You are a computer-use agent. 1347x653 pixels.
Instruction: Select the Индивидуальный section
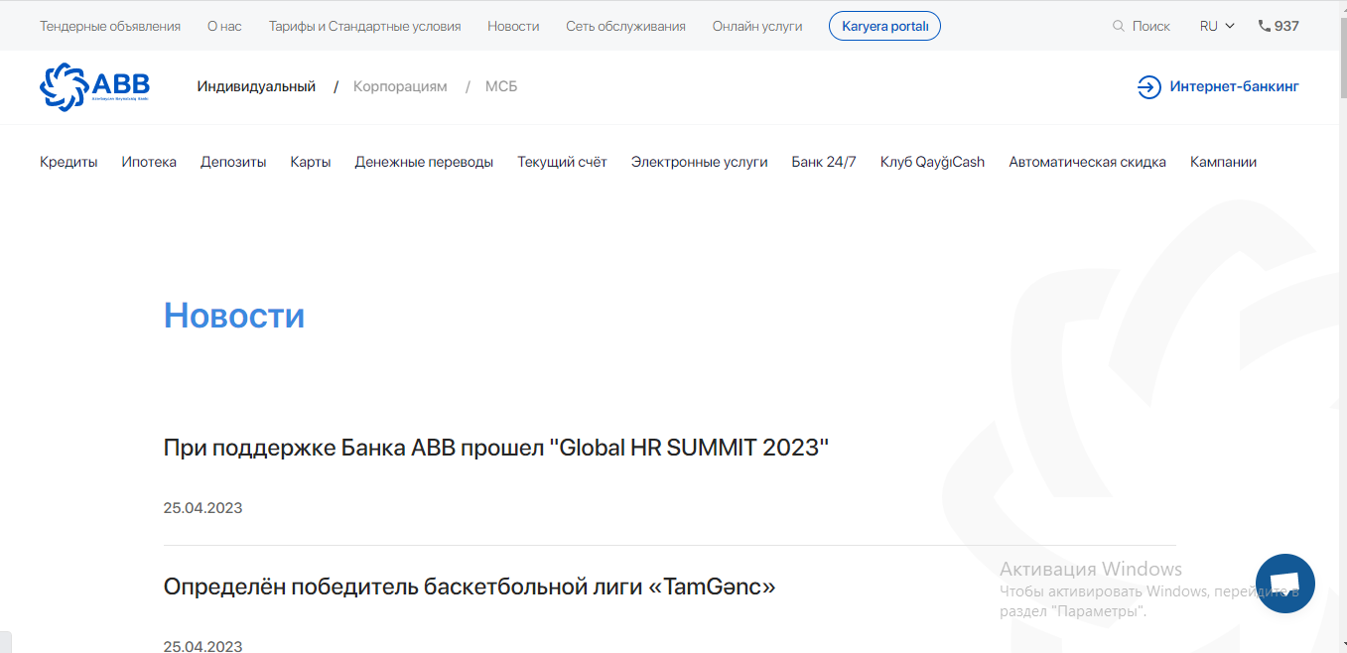256,86
